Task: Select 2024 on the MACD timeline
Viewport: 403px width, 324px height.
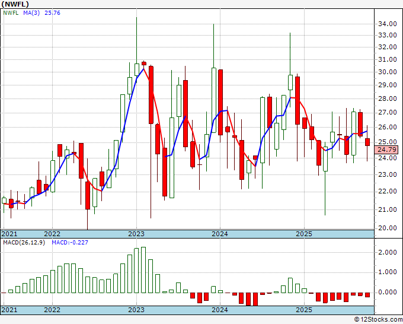Action: (x=220, y=310)
